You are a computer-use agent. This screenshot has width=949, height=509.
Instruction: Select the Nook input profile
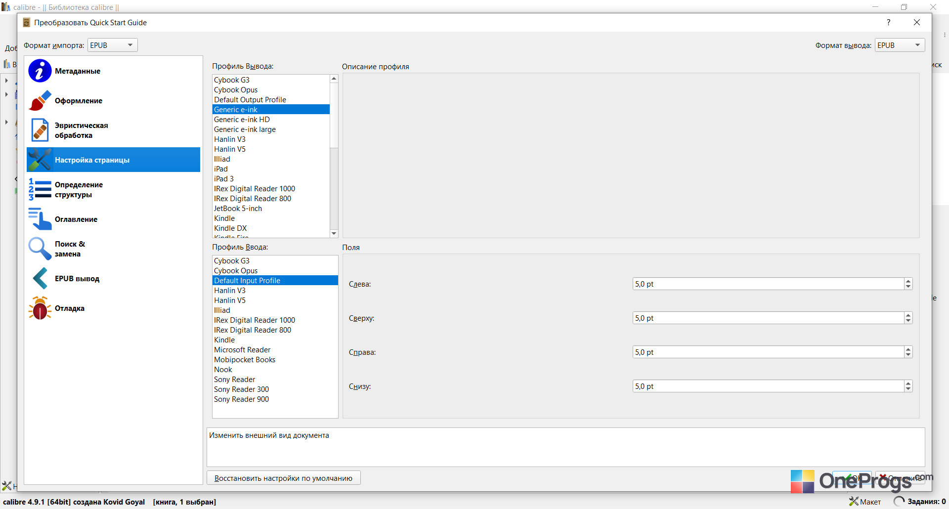(x=275, y=369)
